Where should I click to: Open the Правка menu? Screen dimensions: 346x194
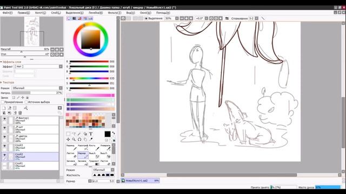(24, 13)
